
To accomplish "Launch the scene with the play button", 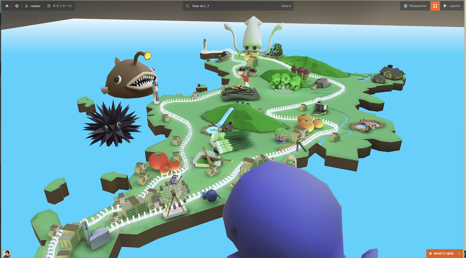I will (x=452, y=6).
